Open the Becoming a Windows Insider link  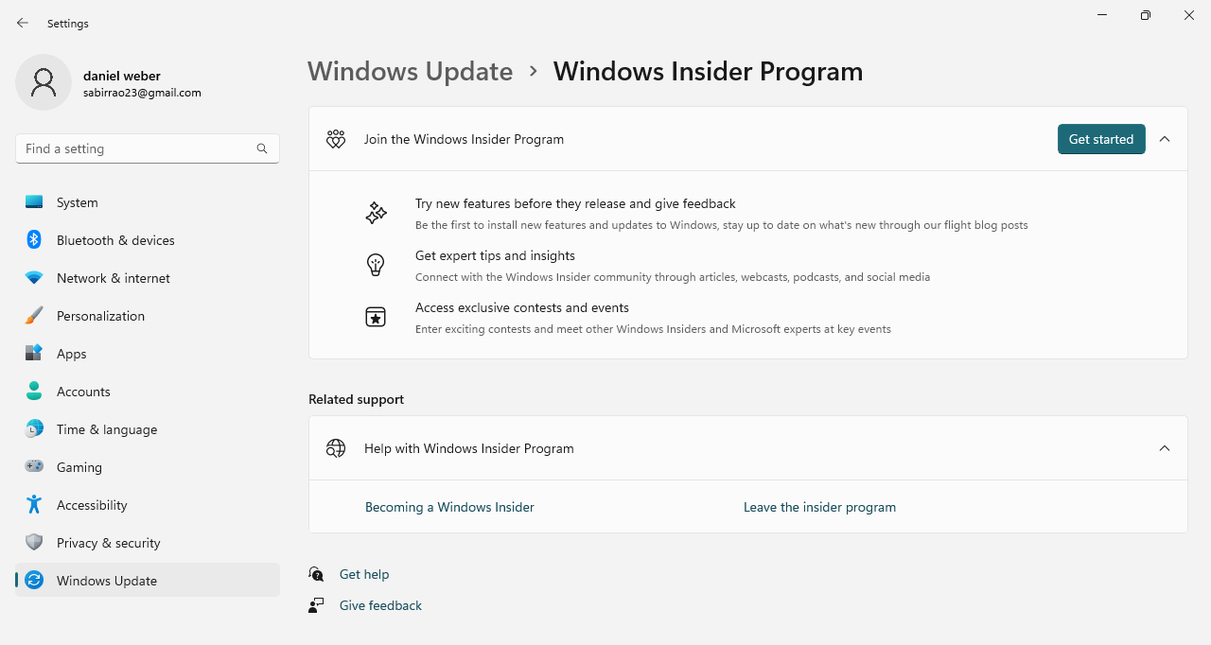tap(449, 507)
